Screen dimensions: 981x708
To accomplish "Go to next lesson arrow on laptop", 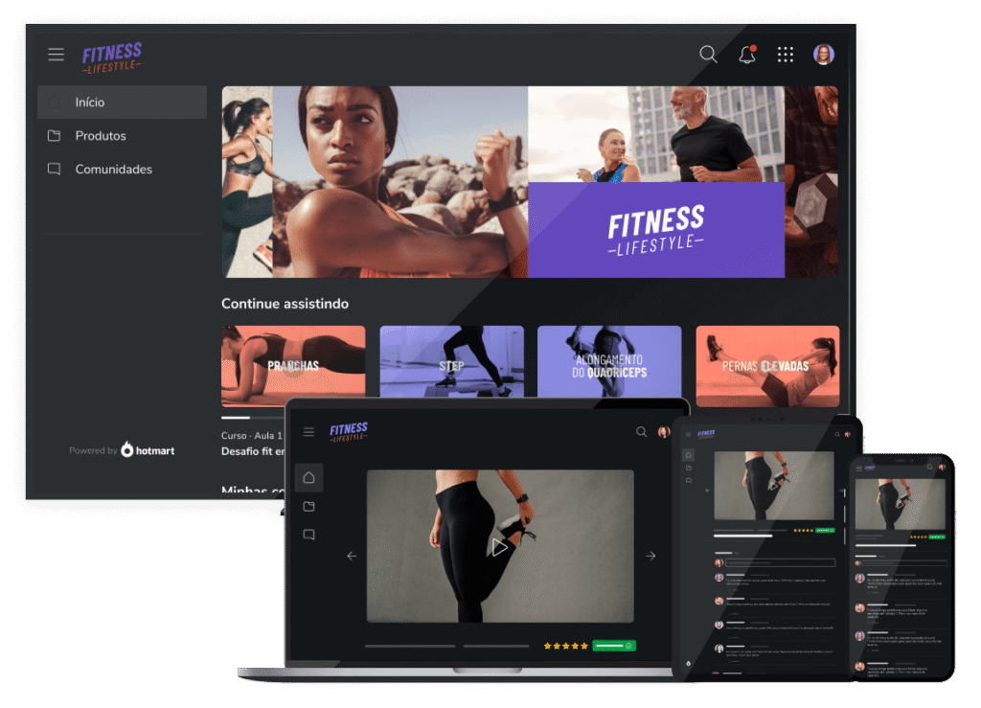I will pos(650,556).
